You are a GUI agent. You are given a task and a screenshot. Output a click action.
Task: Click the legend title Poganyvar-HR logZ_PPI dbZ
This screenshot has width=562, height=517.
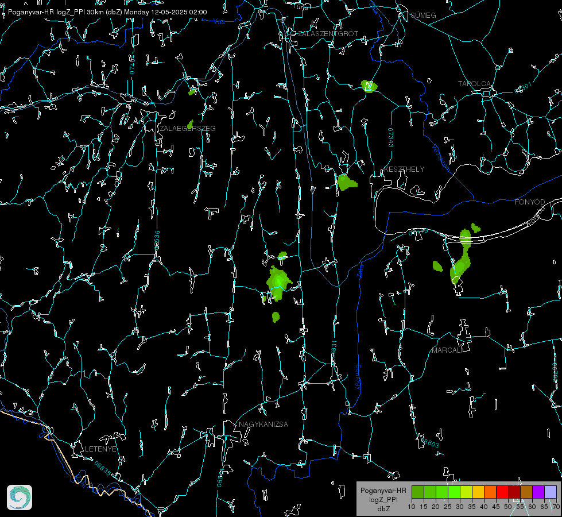coord(383,499)
